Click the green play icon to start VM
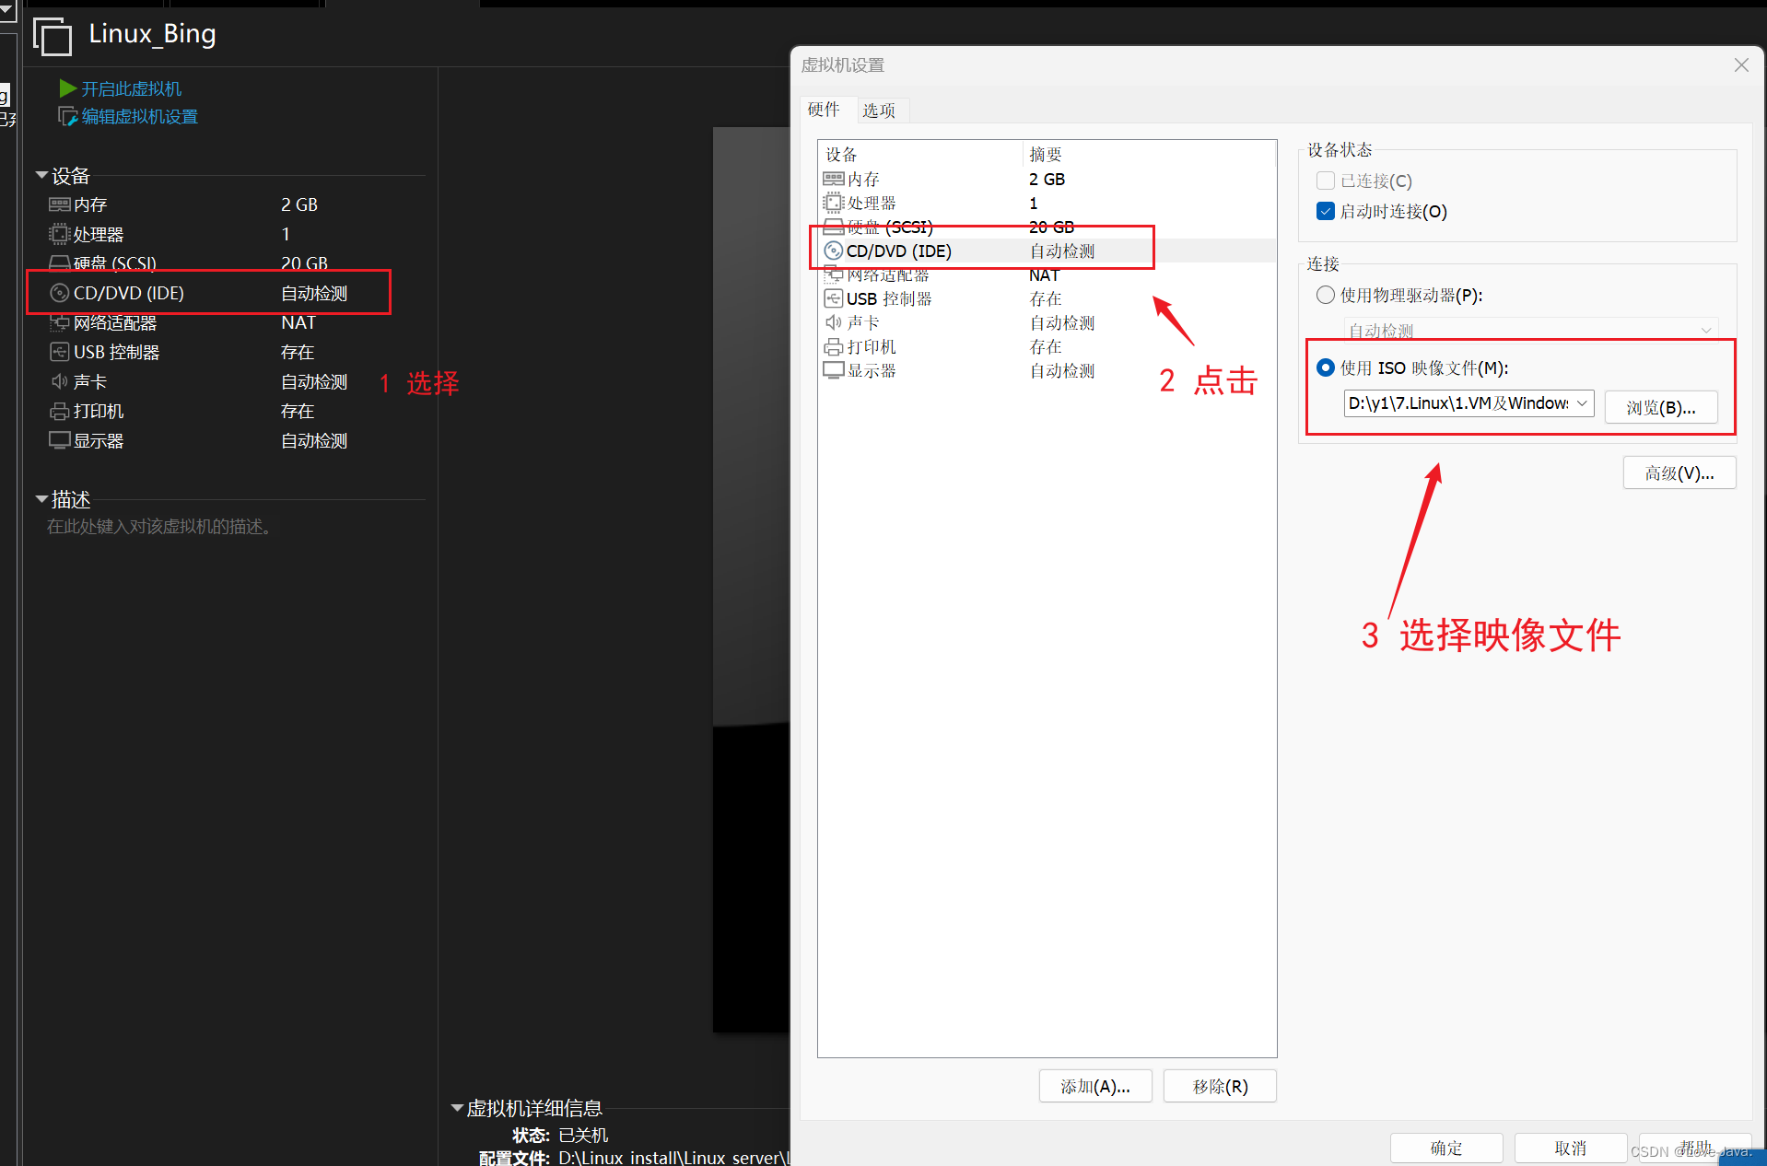 67,88
